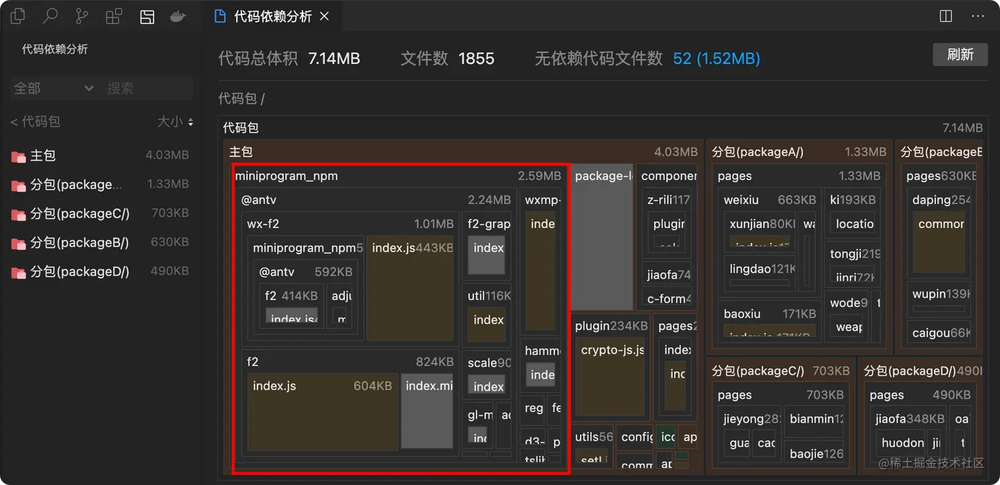Select the index.mi block in f2
1000x485 pixels.
pyautogui.click(x=427, y=411)
